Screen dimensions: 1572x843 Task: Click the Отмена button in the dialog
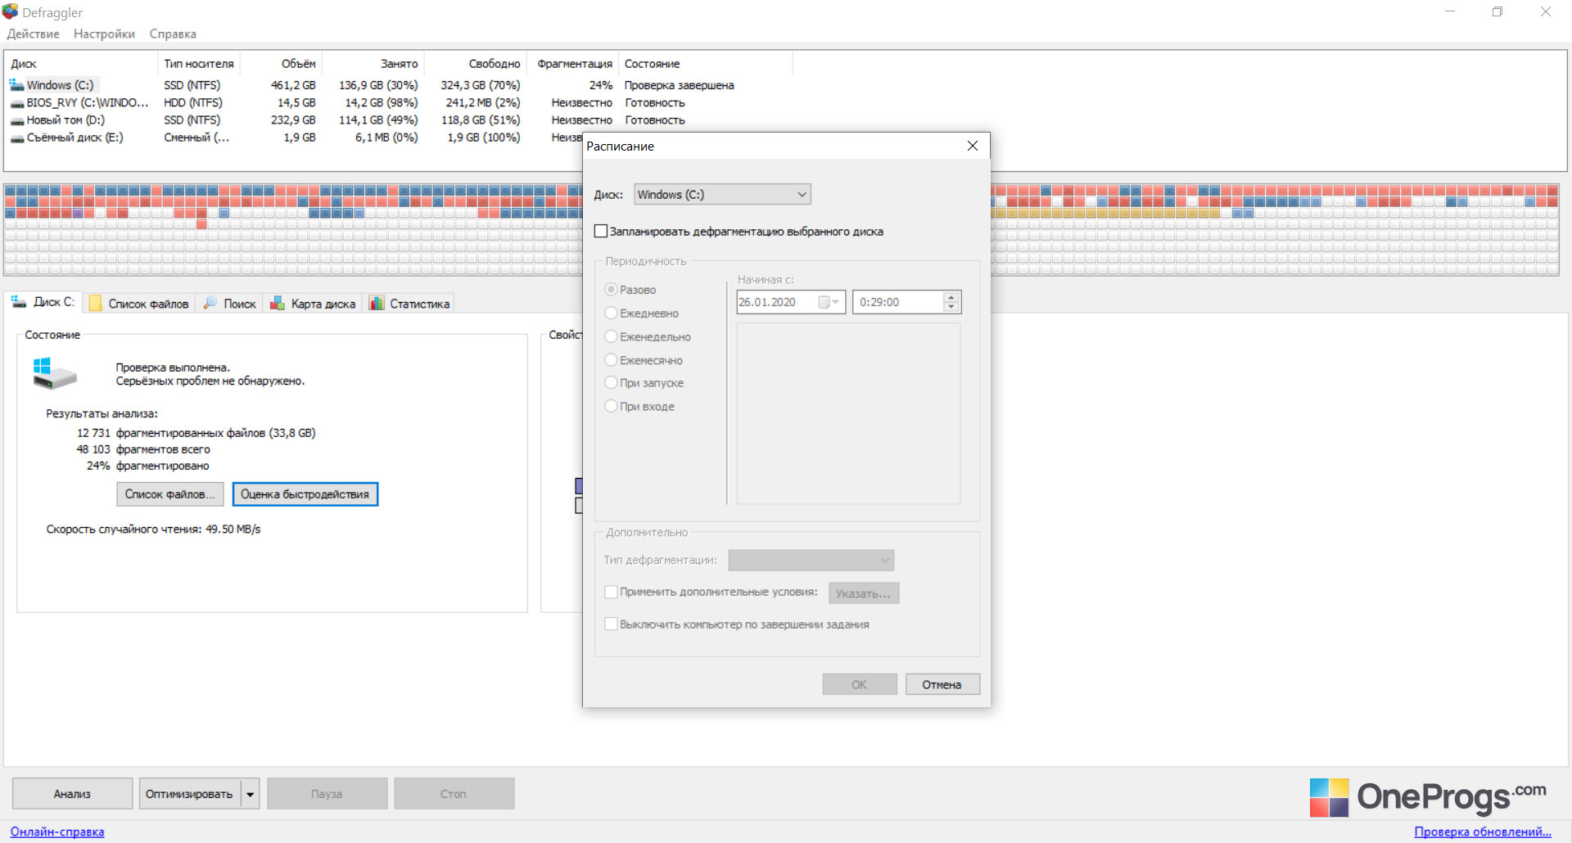coord(942,684)
